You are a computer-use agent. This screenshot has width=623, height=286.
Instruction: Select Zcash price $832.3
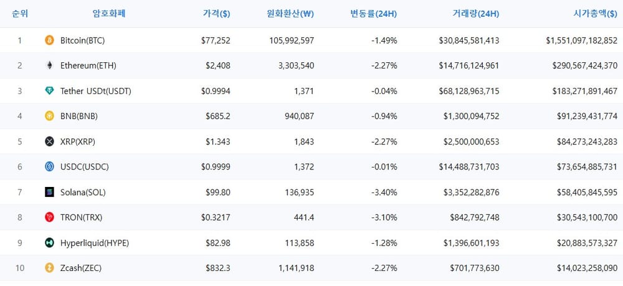click(217, 268)
